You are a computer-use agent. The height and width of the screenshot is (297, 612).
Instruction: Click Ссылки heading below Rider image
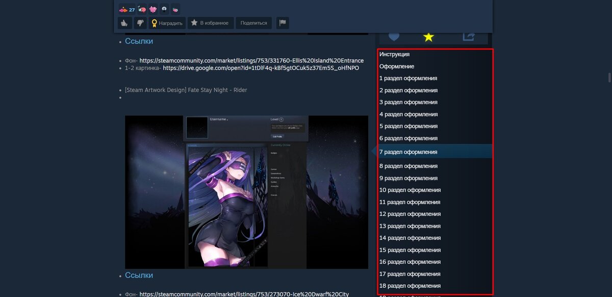click(x=139, y=275)
